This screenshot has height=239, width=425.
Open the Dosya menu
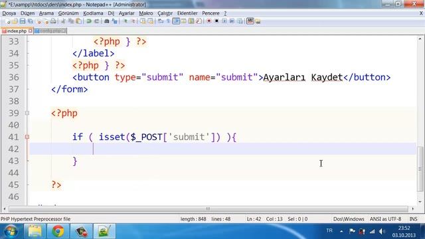pos(9,13)
